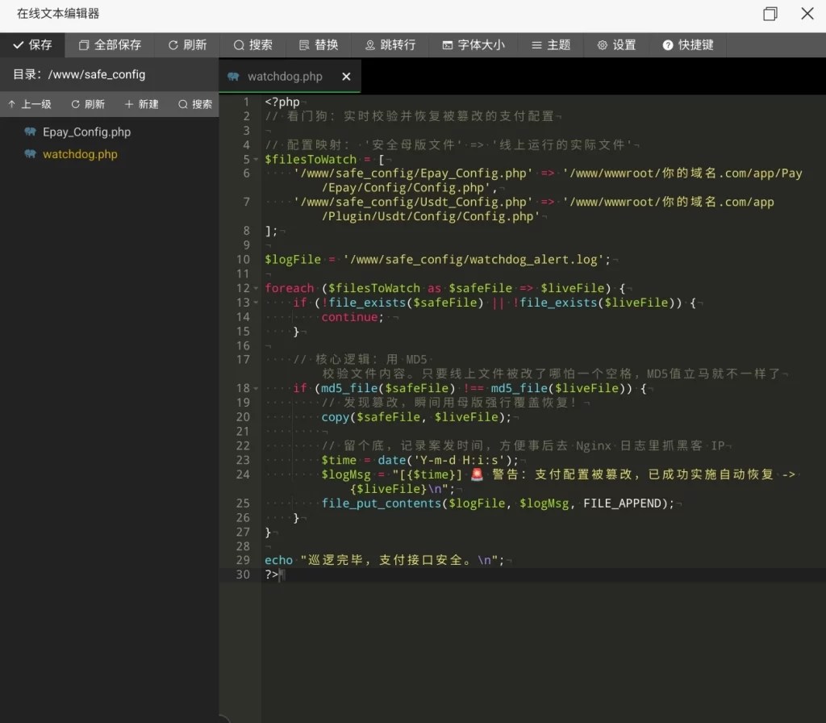Click the 刷新 refresh icon in top toolbar
Image resolution: width=826 pixels, height=723 pixels.
pos(187,45)
